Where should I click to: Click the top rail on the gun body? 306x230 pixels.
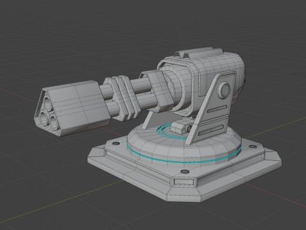tap(199, 52)
